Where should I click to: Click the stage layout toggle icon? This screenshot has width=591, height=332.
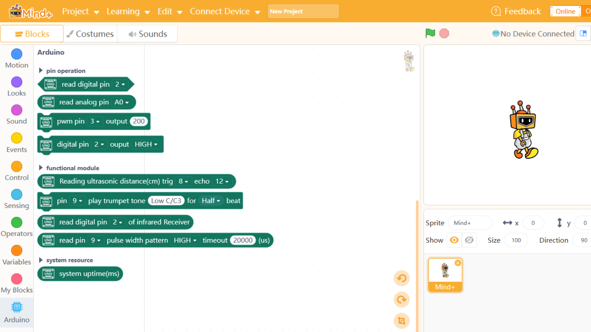pos(583,34)
